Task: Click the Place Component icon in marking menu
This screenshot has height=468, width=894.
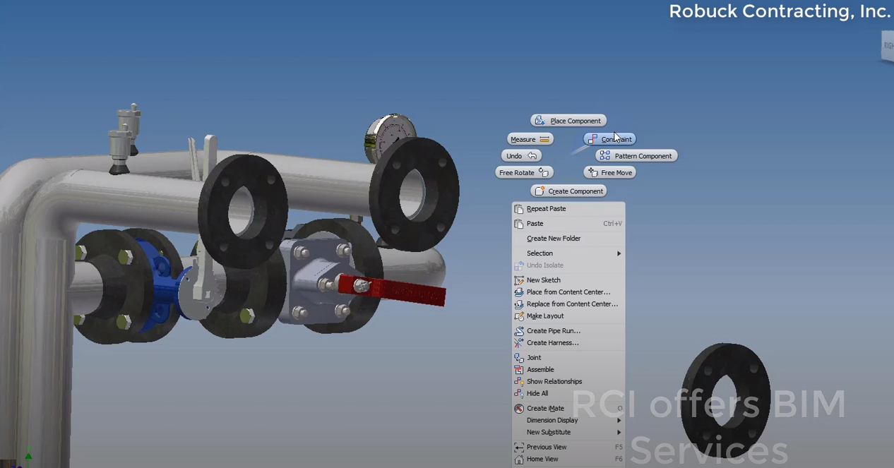Action: coord(540,121)
